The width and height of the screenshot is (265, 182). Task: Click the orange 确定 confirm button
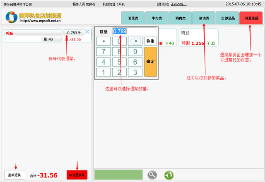click(x=150, y=62)
